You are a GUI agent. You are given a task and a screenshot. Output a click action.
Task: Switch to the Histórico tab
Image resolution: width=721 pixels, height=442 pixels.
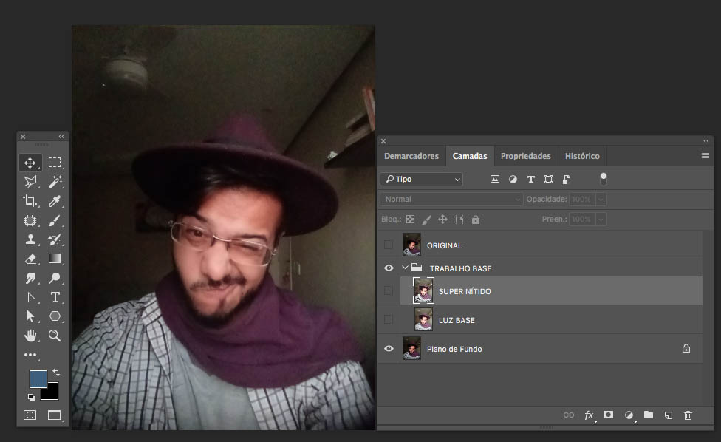click(582, 156)
